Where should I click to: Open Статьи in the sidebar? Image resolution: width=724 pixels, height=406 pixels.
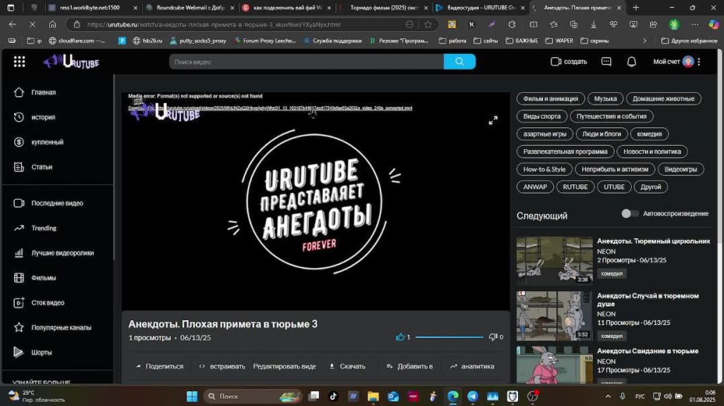click(42, 167)
